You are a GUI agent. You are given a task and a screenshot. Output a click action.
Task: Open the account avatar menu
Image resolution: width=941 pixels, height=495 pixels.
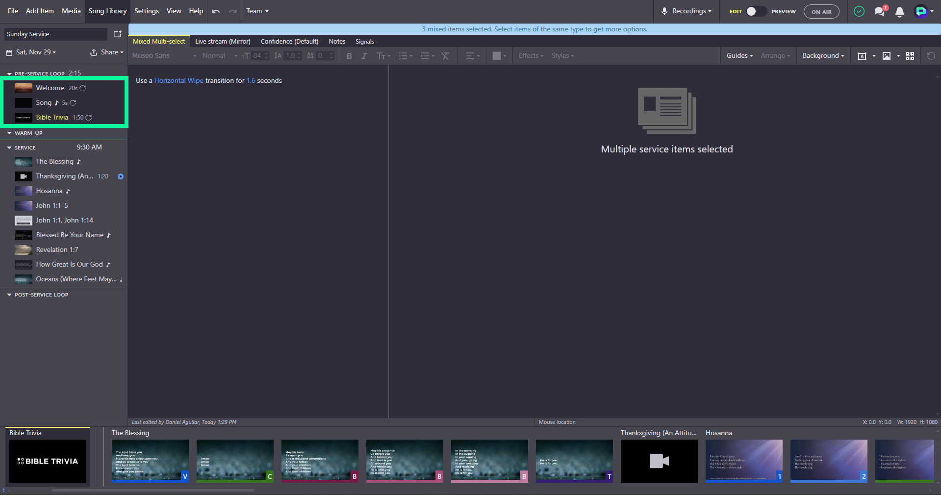(924, 11)
